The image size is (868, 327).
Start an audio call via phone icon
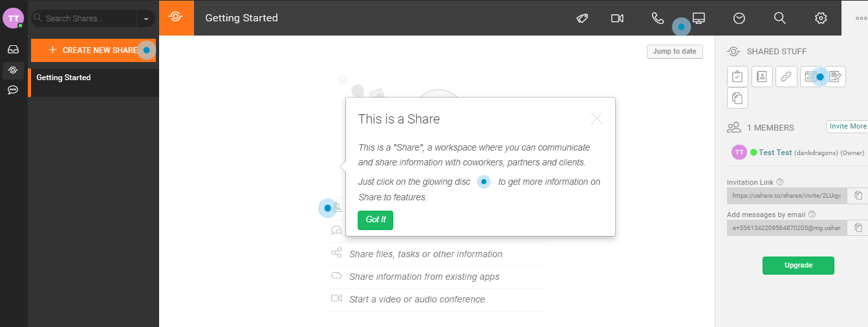click(x=658, y=18)
